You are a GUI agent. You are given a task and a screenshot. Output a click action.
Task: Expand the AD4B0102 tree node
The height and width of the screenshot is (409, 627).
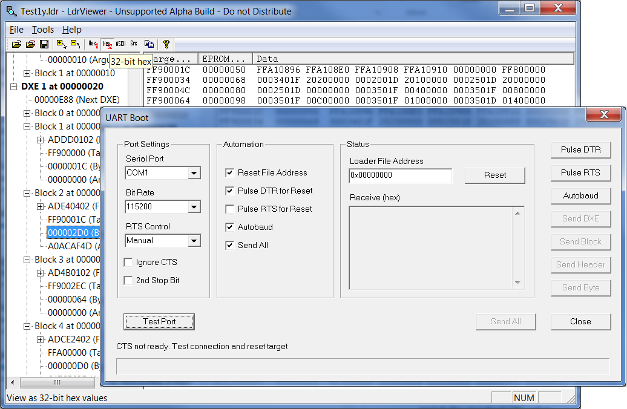(x=40, y=273)
